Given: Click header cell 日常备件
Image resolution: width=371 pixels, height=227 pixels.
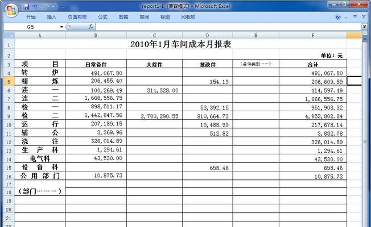Looking at the screenshot, I should [x=96, y=64].
